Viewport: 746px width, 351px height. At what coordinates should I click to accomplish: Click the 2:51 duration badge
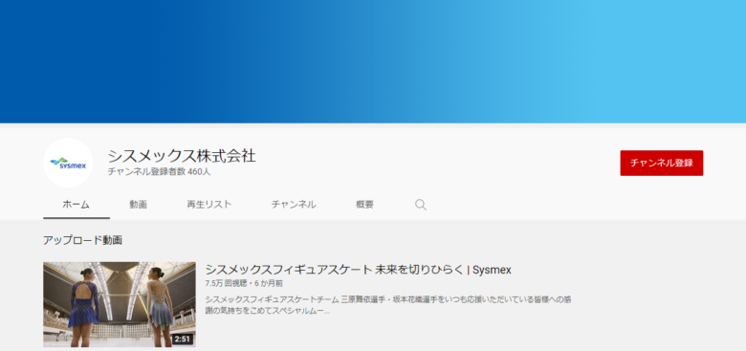point(183,340)
